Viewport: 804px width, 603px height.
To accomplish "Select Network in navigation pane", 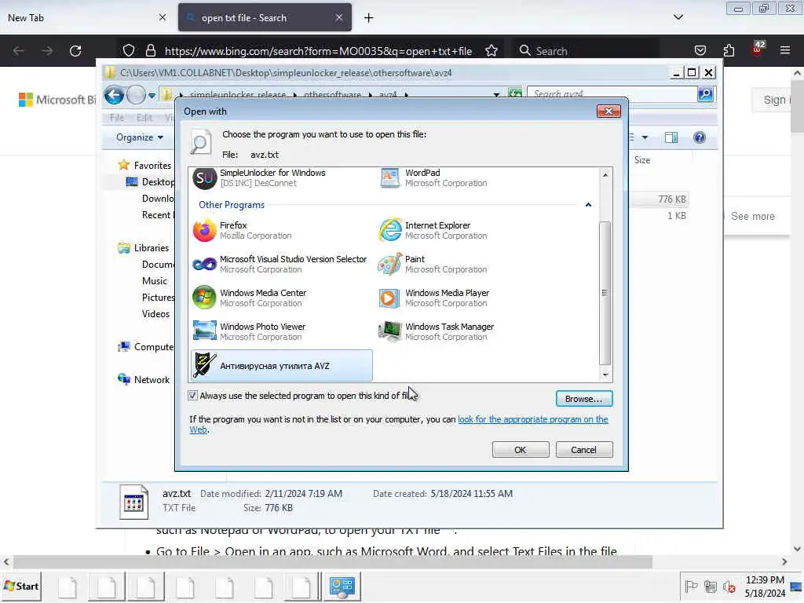I will pyautogui.click(x=152, y=380).
